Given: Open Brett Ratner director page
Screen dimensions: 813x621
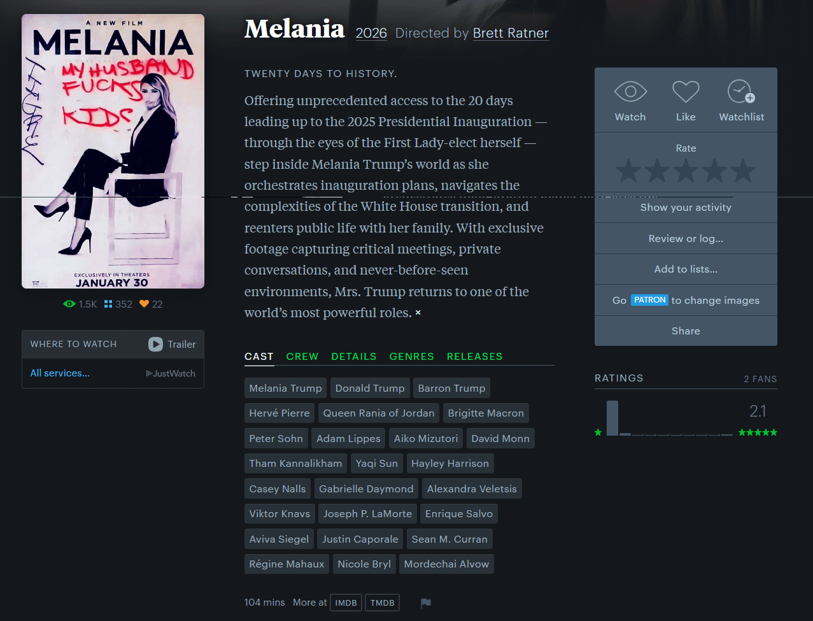Looking at the screenshot, I should tap(511, 33).
